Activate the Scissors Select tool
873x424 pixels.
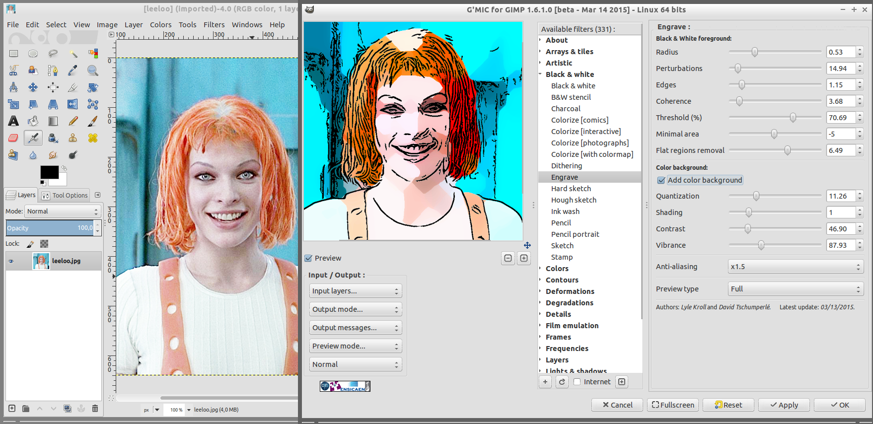coord(13,71)
